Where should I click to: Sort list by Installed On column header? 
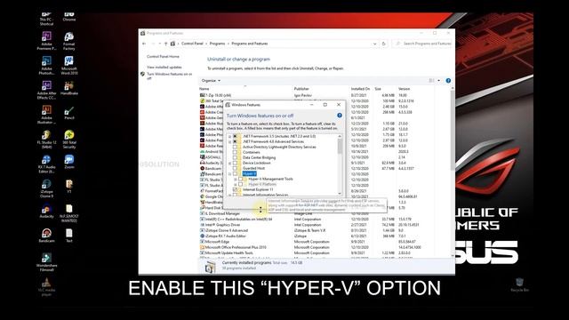tap(361, 89)
